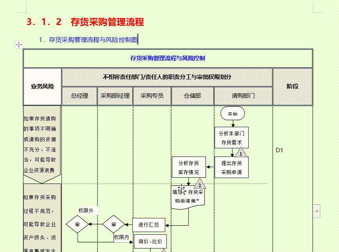339x252 pixels.
Task: Select the 审 diamond in 总经理 column
Action: 78,224
